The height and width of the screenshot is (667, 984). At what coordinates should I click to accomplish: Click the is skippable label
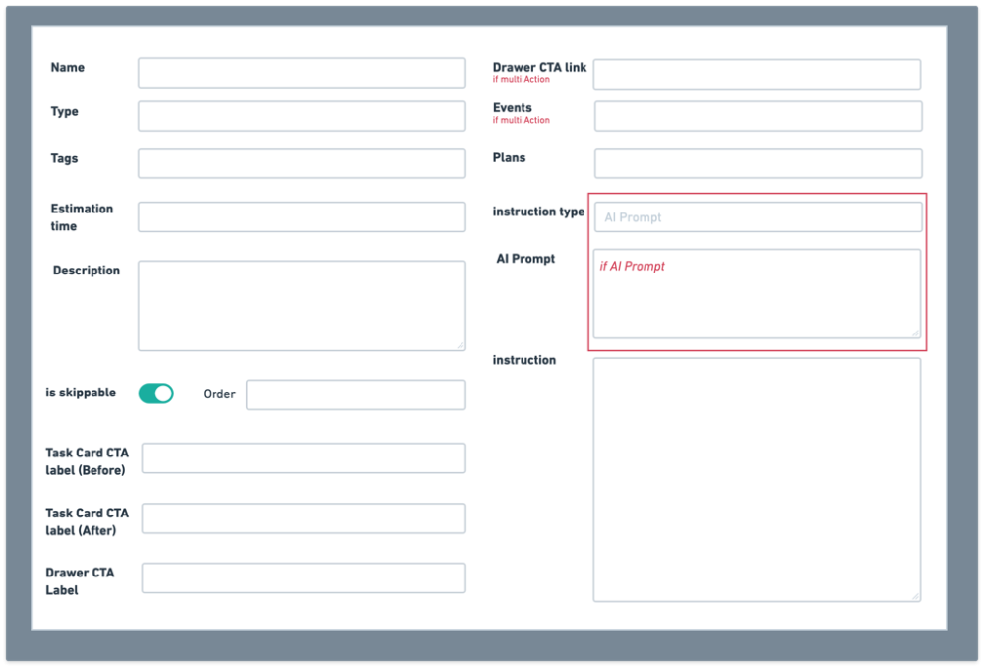[81, 393]
